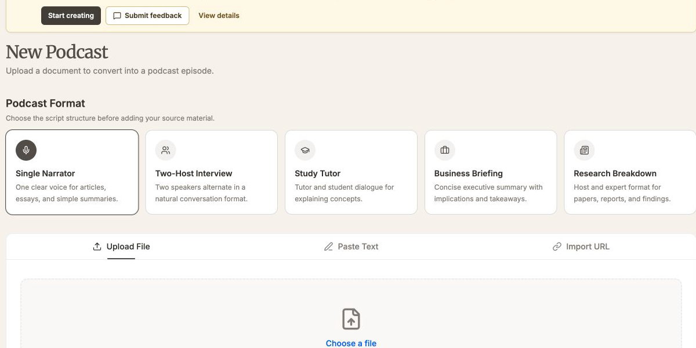Open the Submit feedback button
696x348 pixels.
point(147,16)
